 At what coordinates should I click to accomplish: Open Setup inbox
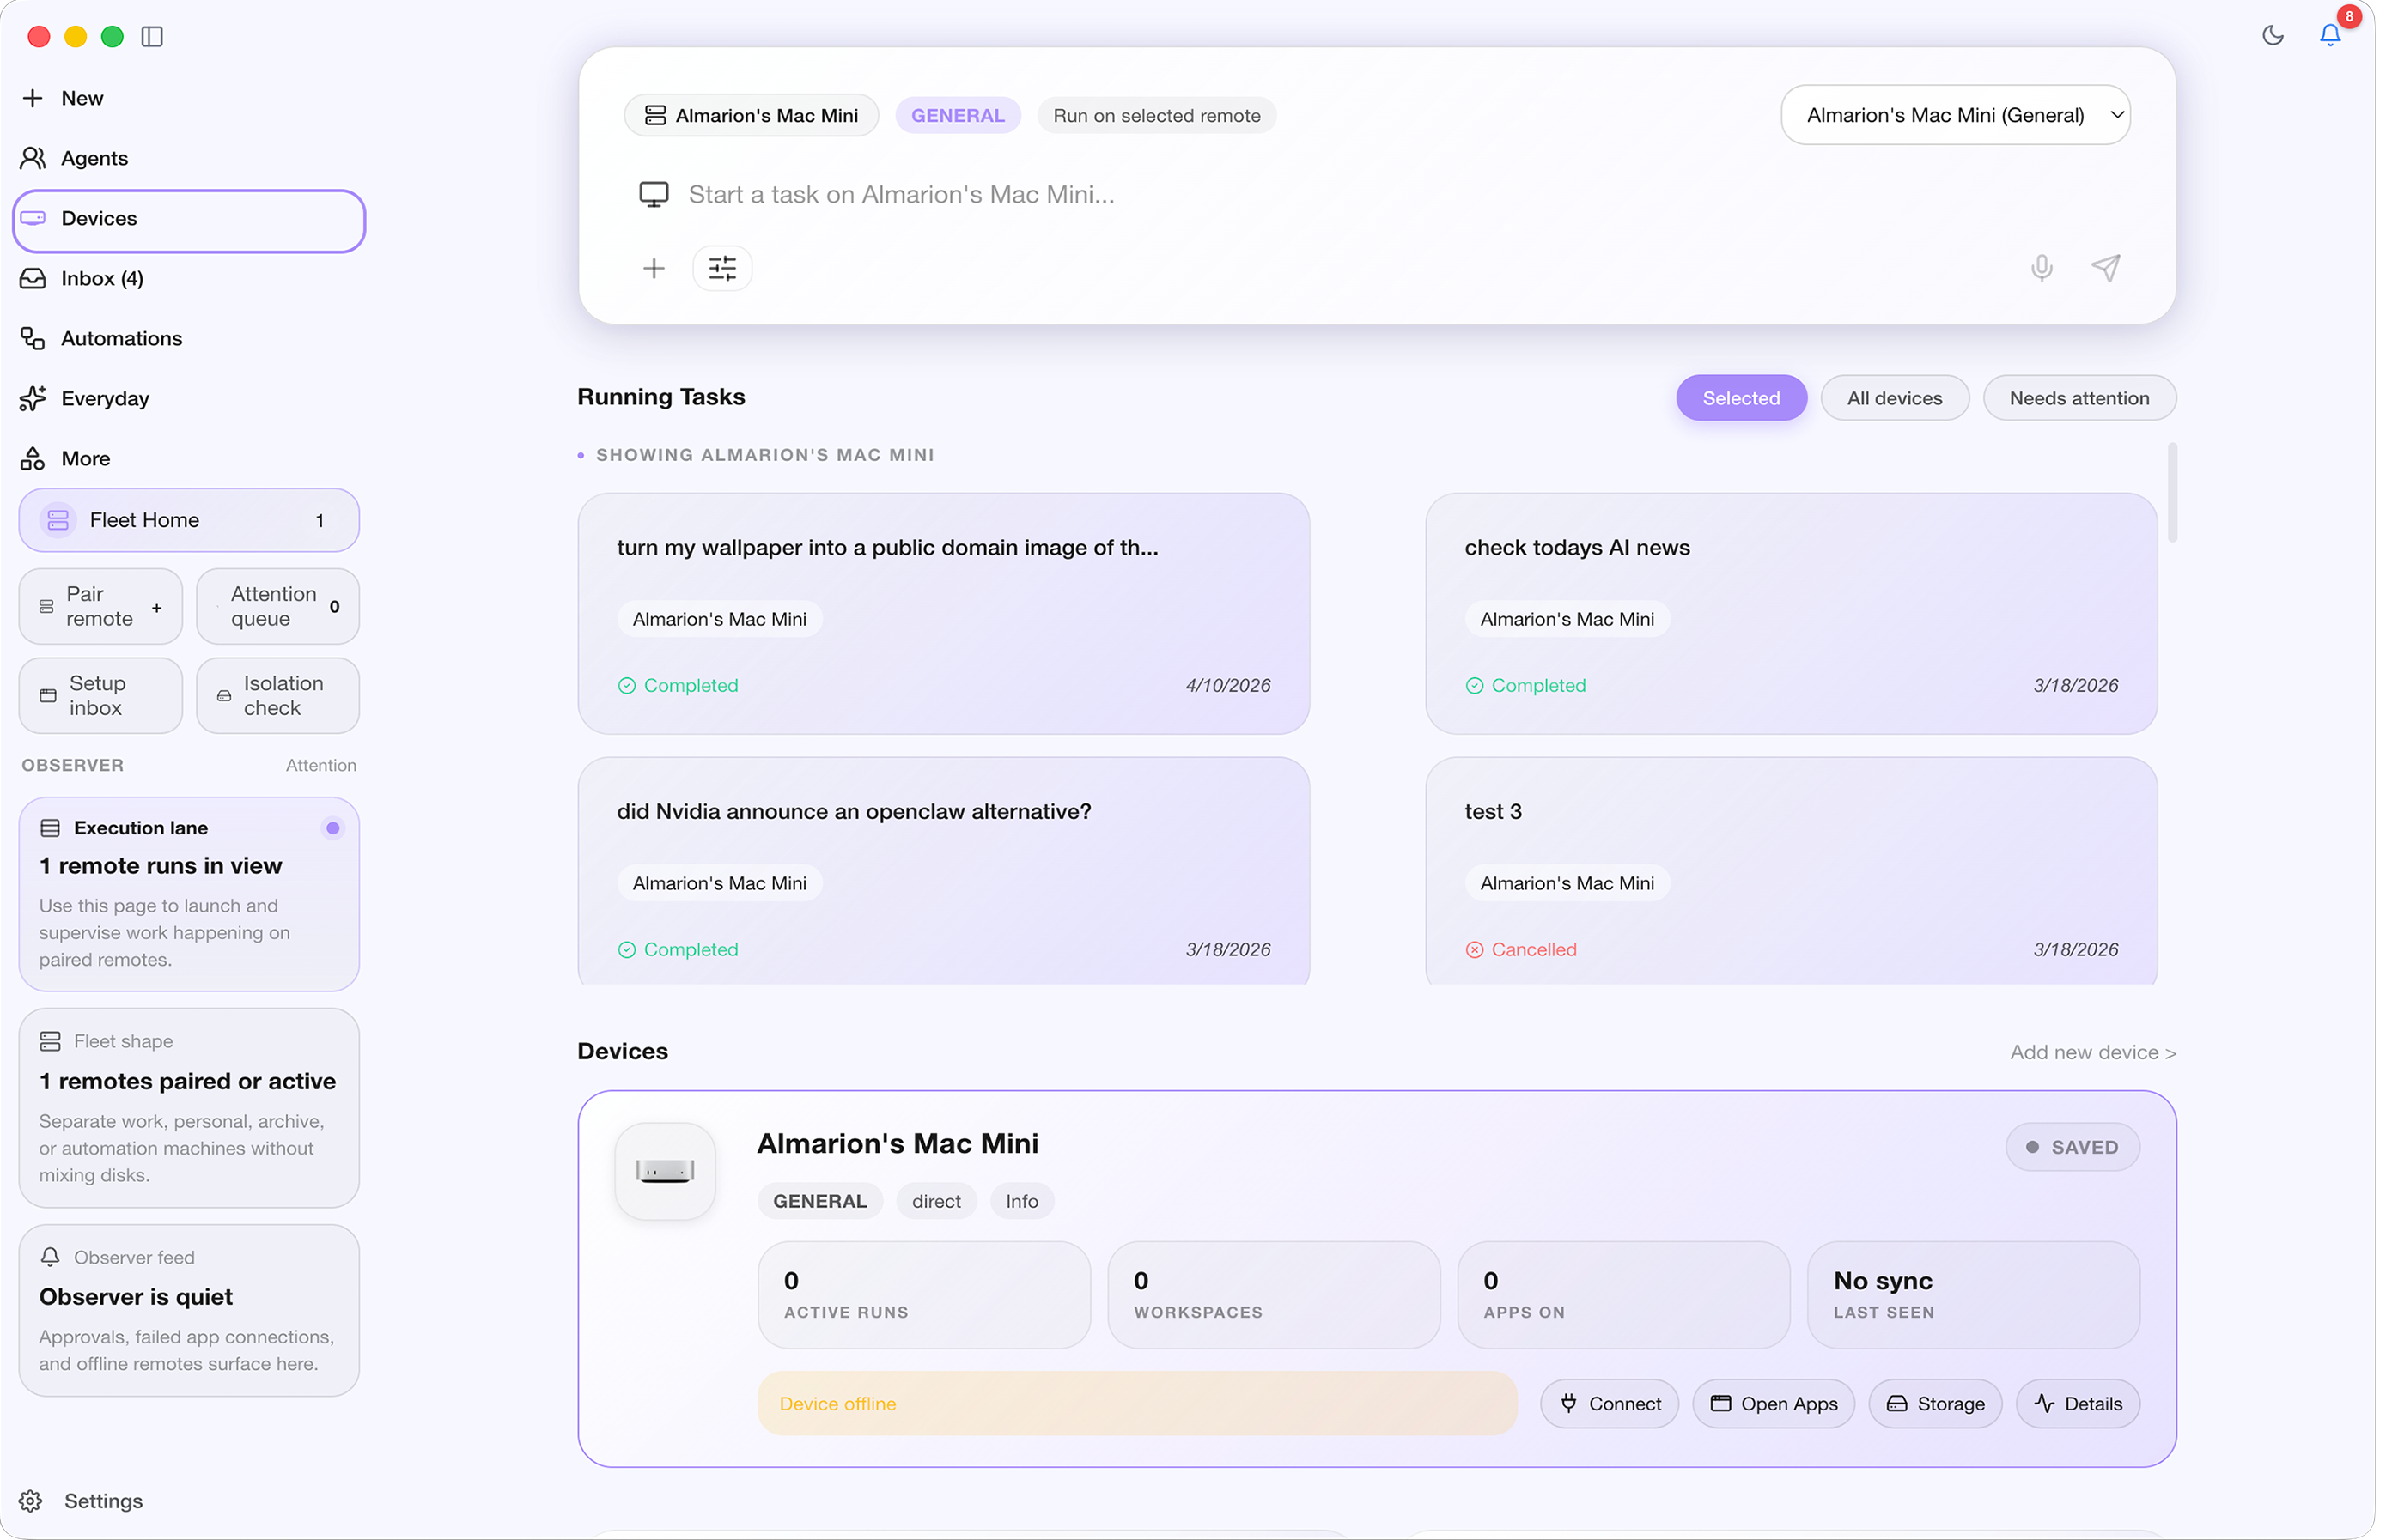click(x=101, y=695)
